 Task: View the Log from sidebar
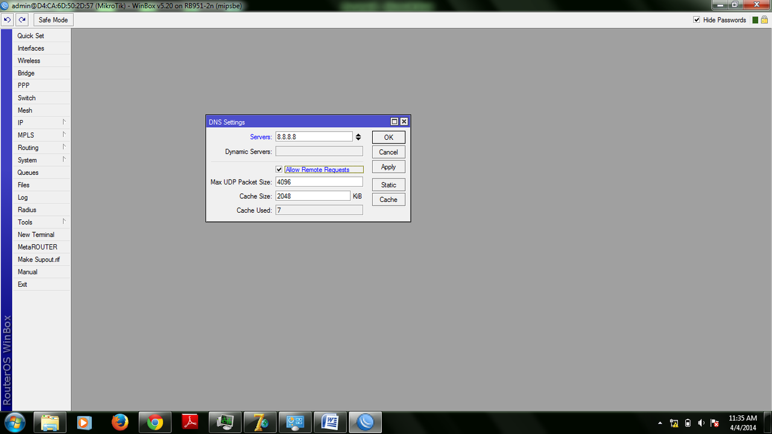tap(42, 197)
